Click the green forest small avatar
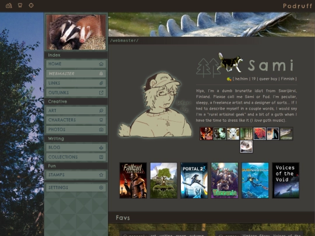 point(246,133)
